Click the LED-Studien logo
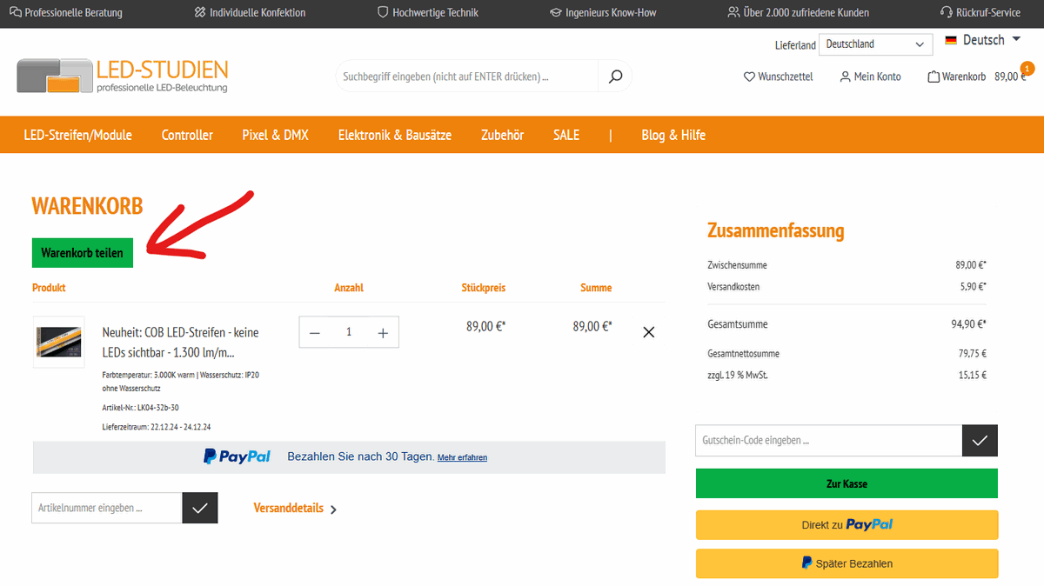The width and height of the screenshot is (1044, 586). point(123,76)
